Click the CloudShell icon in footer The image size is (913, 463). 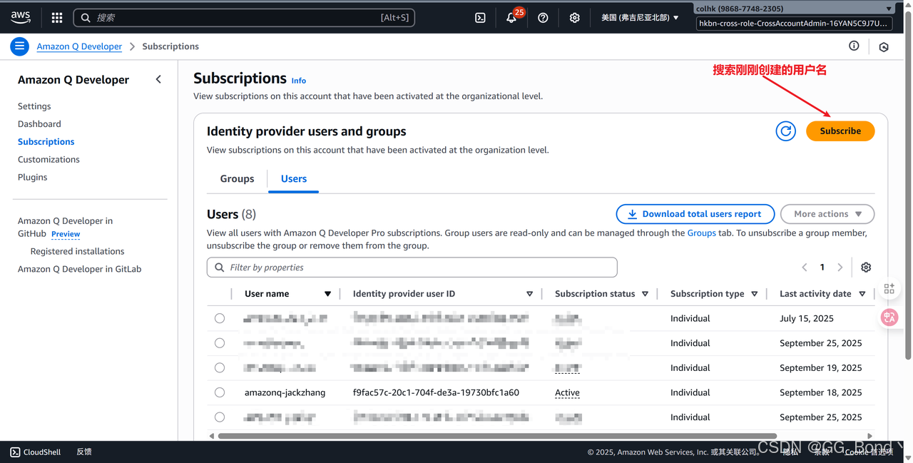pyautogui.click(x=16, y=452)
